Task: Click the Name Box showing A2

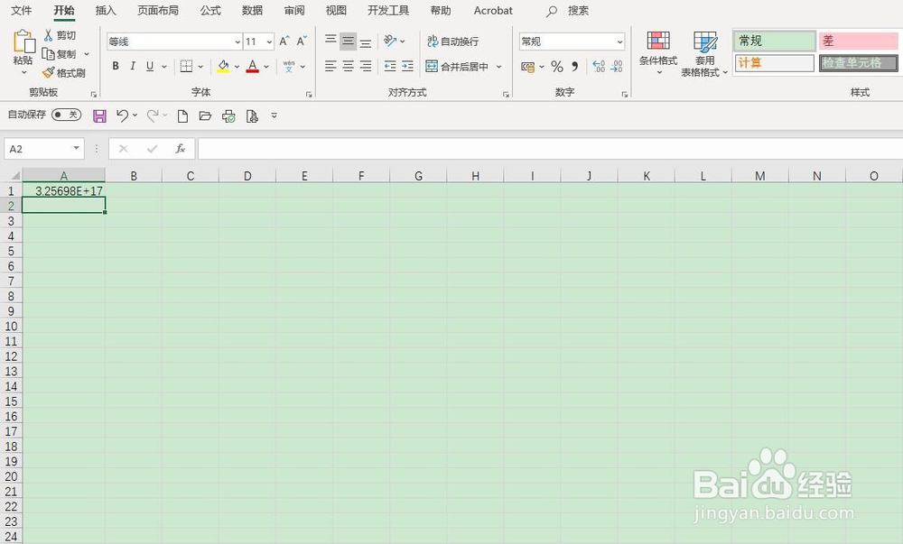Action: click(x=44, y=149)
